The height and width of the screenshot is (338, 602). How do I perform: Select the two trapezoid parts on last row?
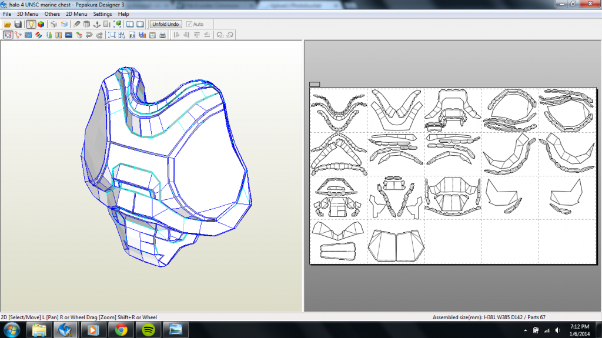coord(396,246)
